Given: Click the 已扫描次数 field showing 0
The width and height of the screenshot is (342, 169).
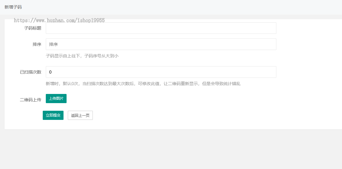Looking at the screenshot, I should coord(161,72).
